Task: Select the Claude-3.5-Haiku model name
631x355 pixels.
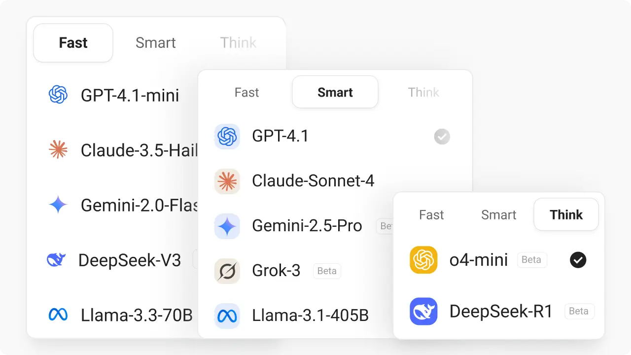Action: point(140,150)
